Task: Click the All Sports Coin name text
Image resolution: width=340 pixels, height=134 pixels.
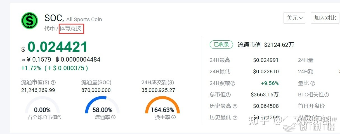Action: coord(84,20)
